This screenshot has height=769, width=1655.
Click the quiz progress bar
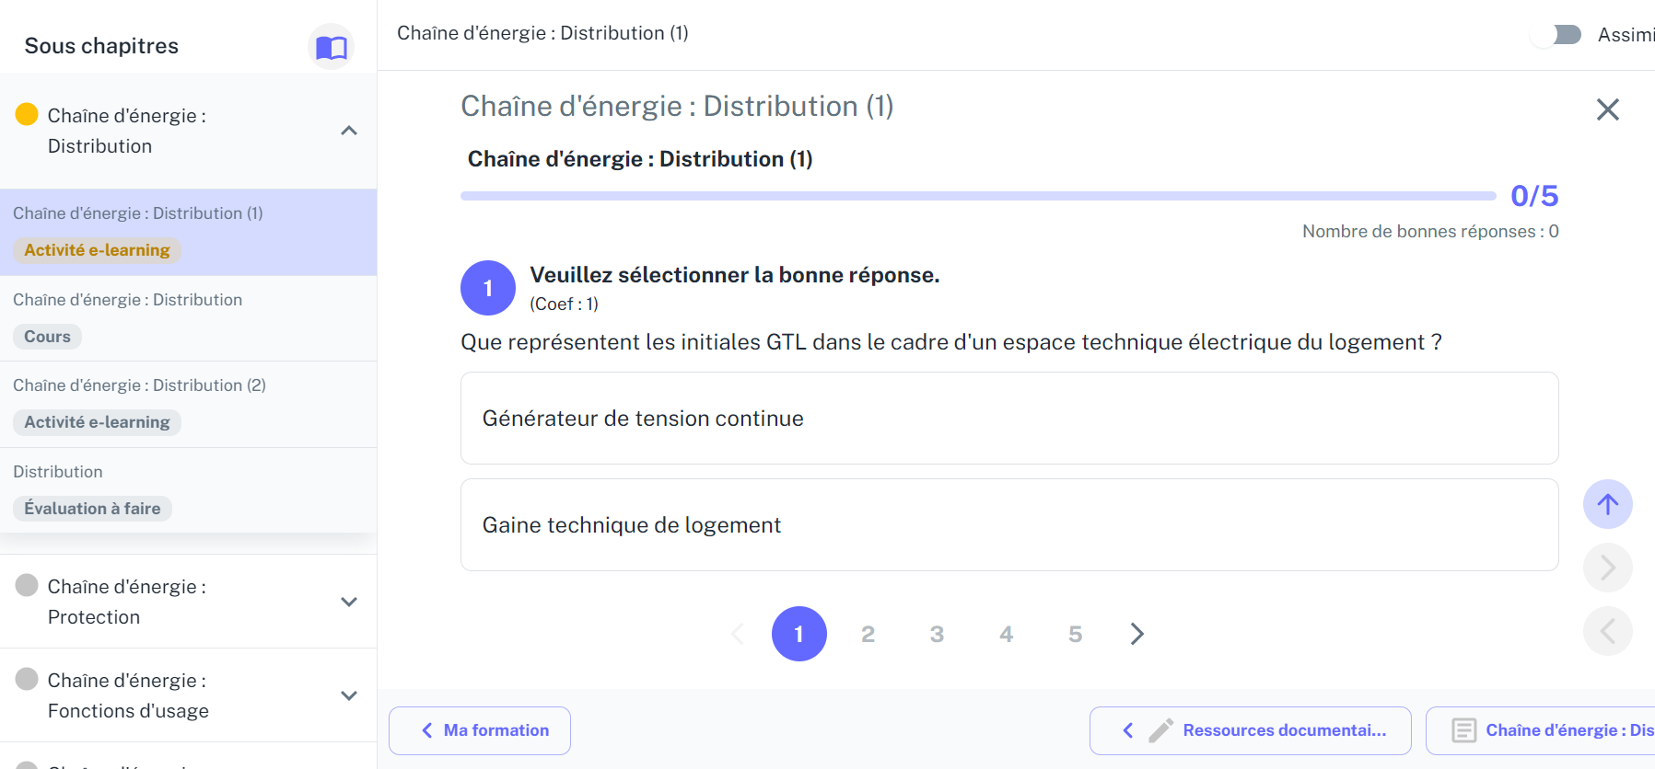tap(978, 196)
